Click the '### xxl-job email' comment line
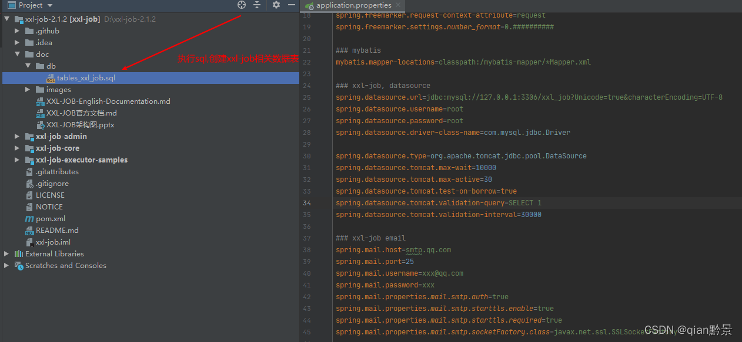 370,238
